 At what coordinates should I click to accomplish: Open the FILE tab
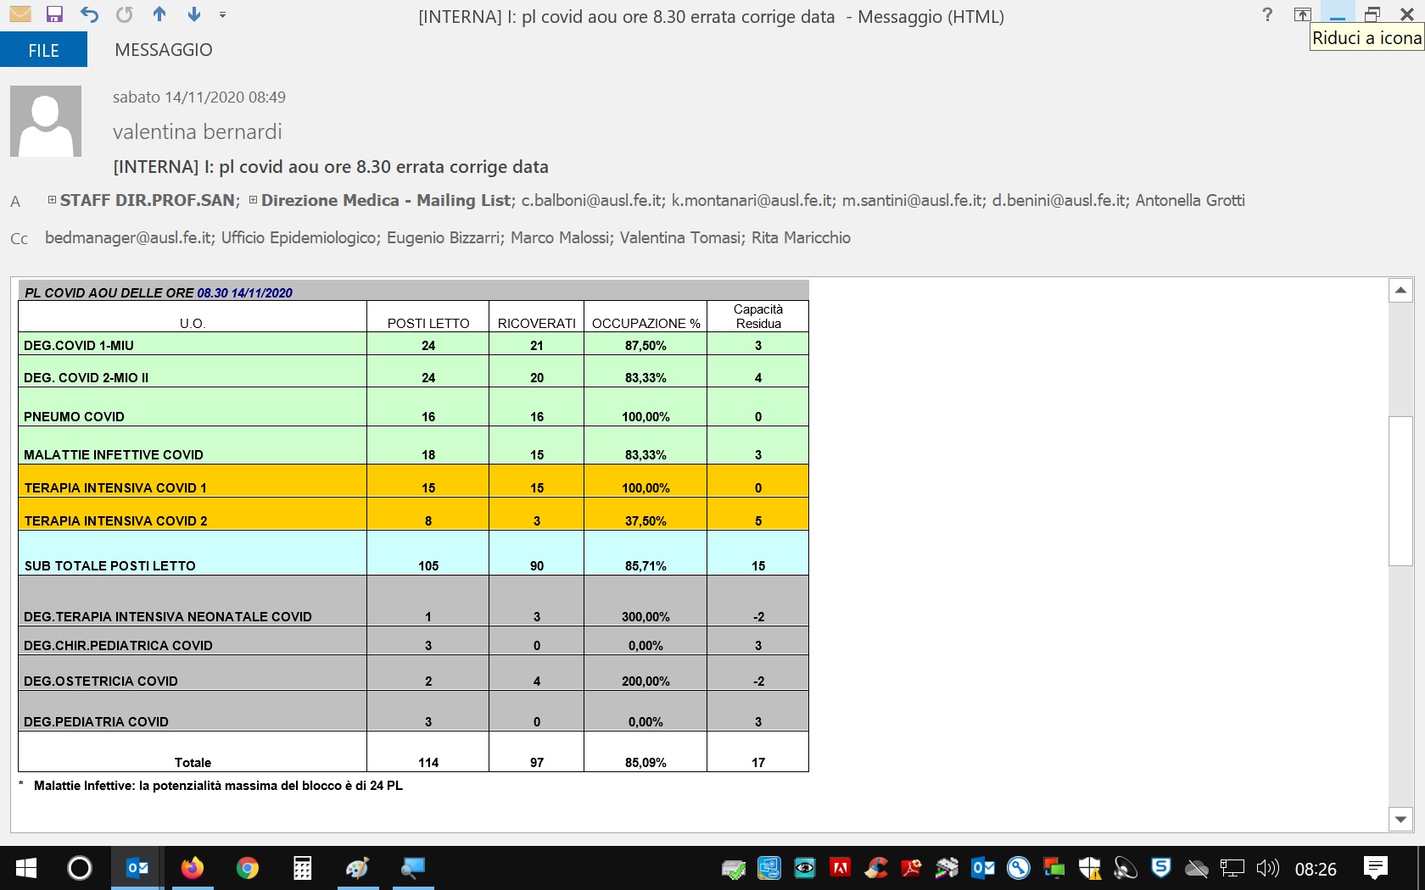pos(43,50)
